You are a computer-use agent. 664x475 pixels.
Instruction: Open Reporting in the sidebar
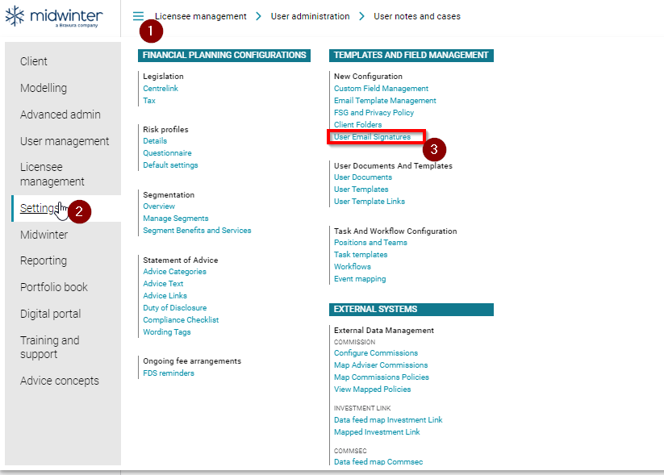44,260
